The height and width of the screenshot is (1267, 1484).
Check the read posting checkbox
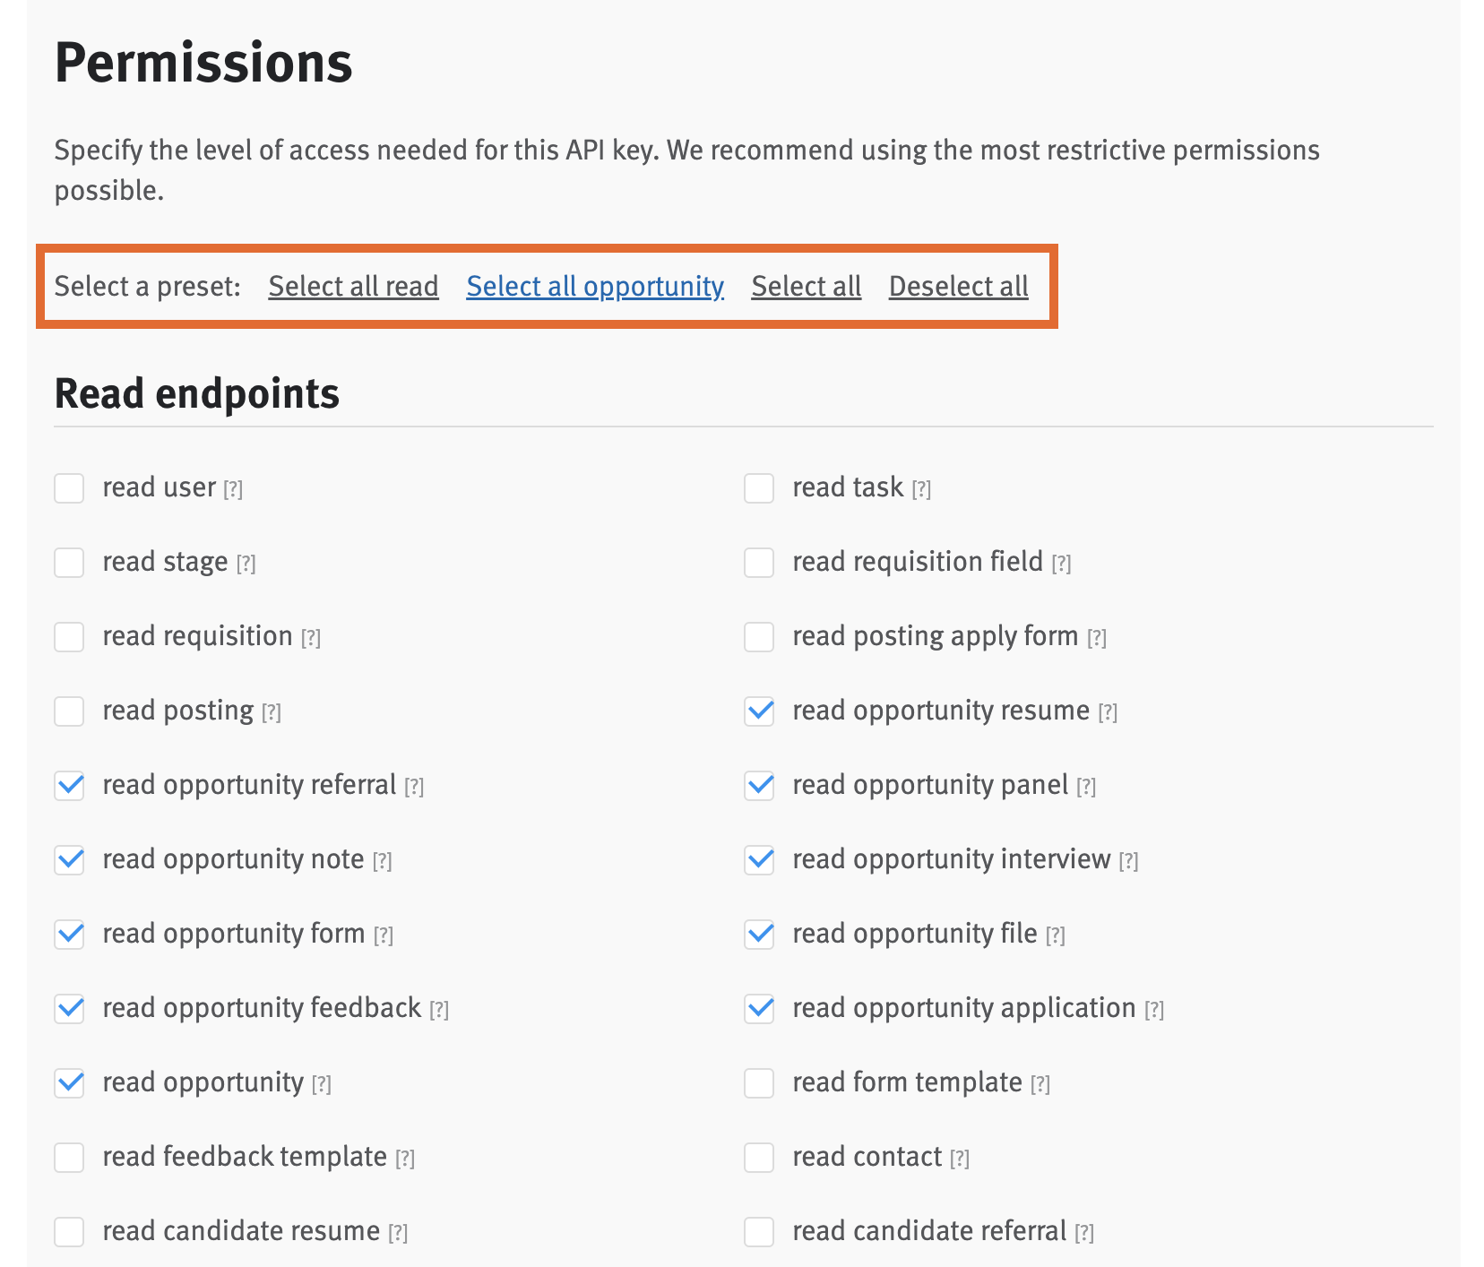click(69, 711)
